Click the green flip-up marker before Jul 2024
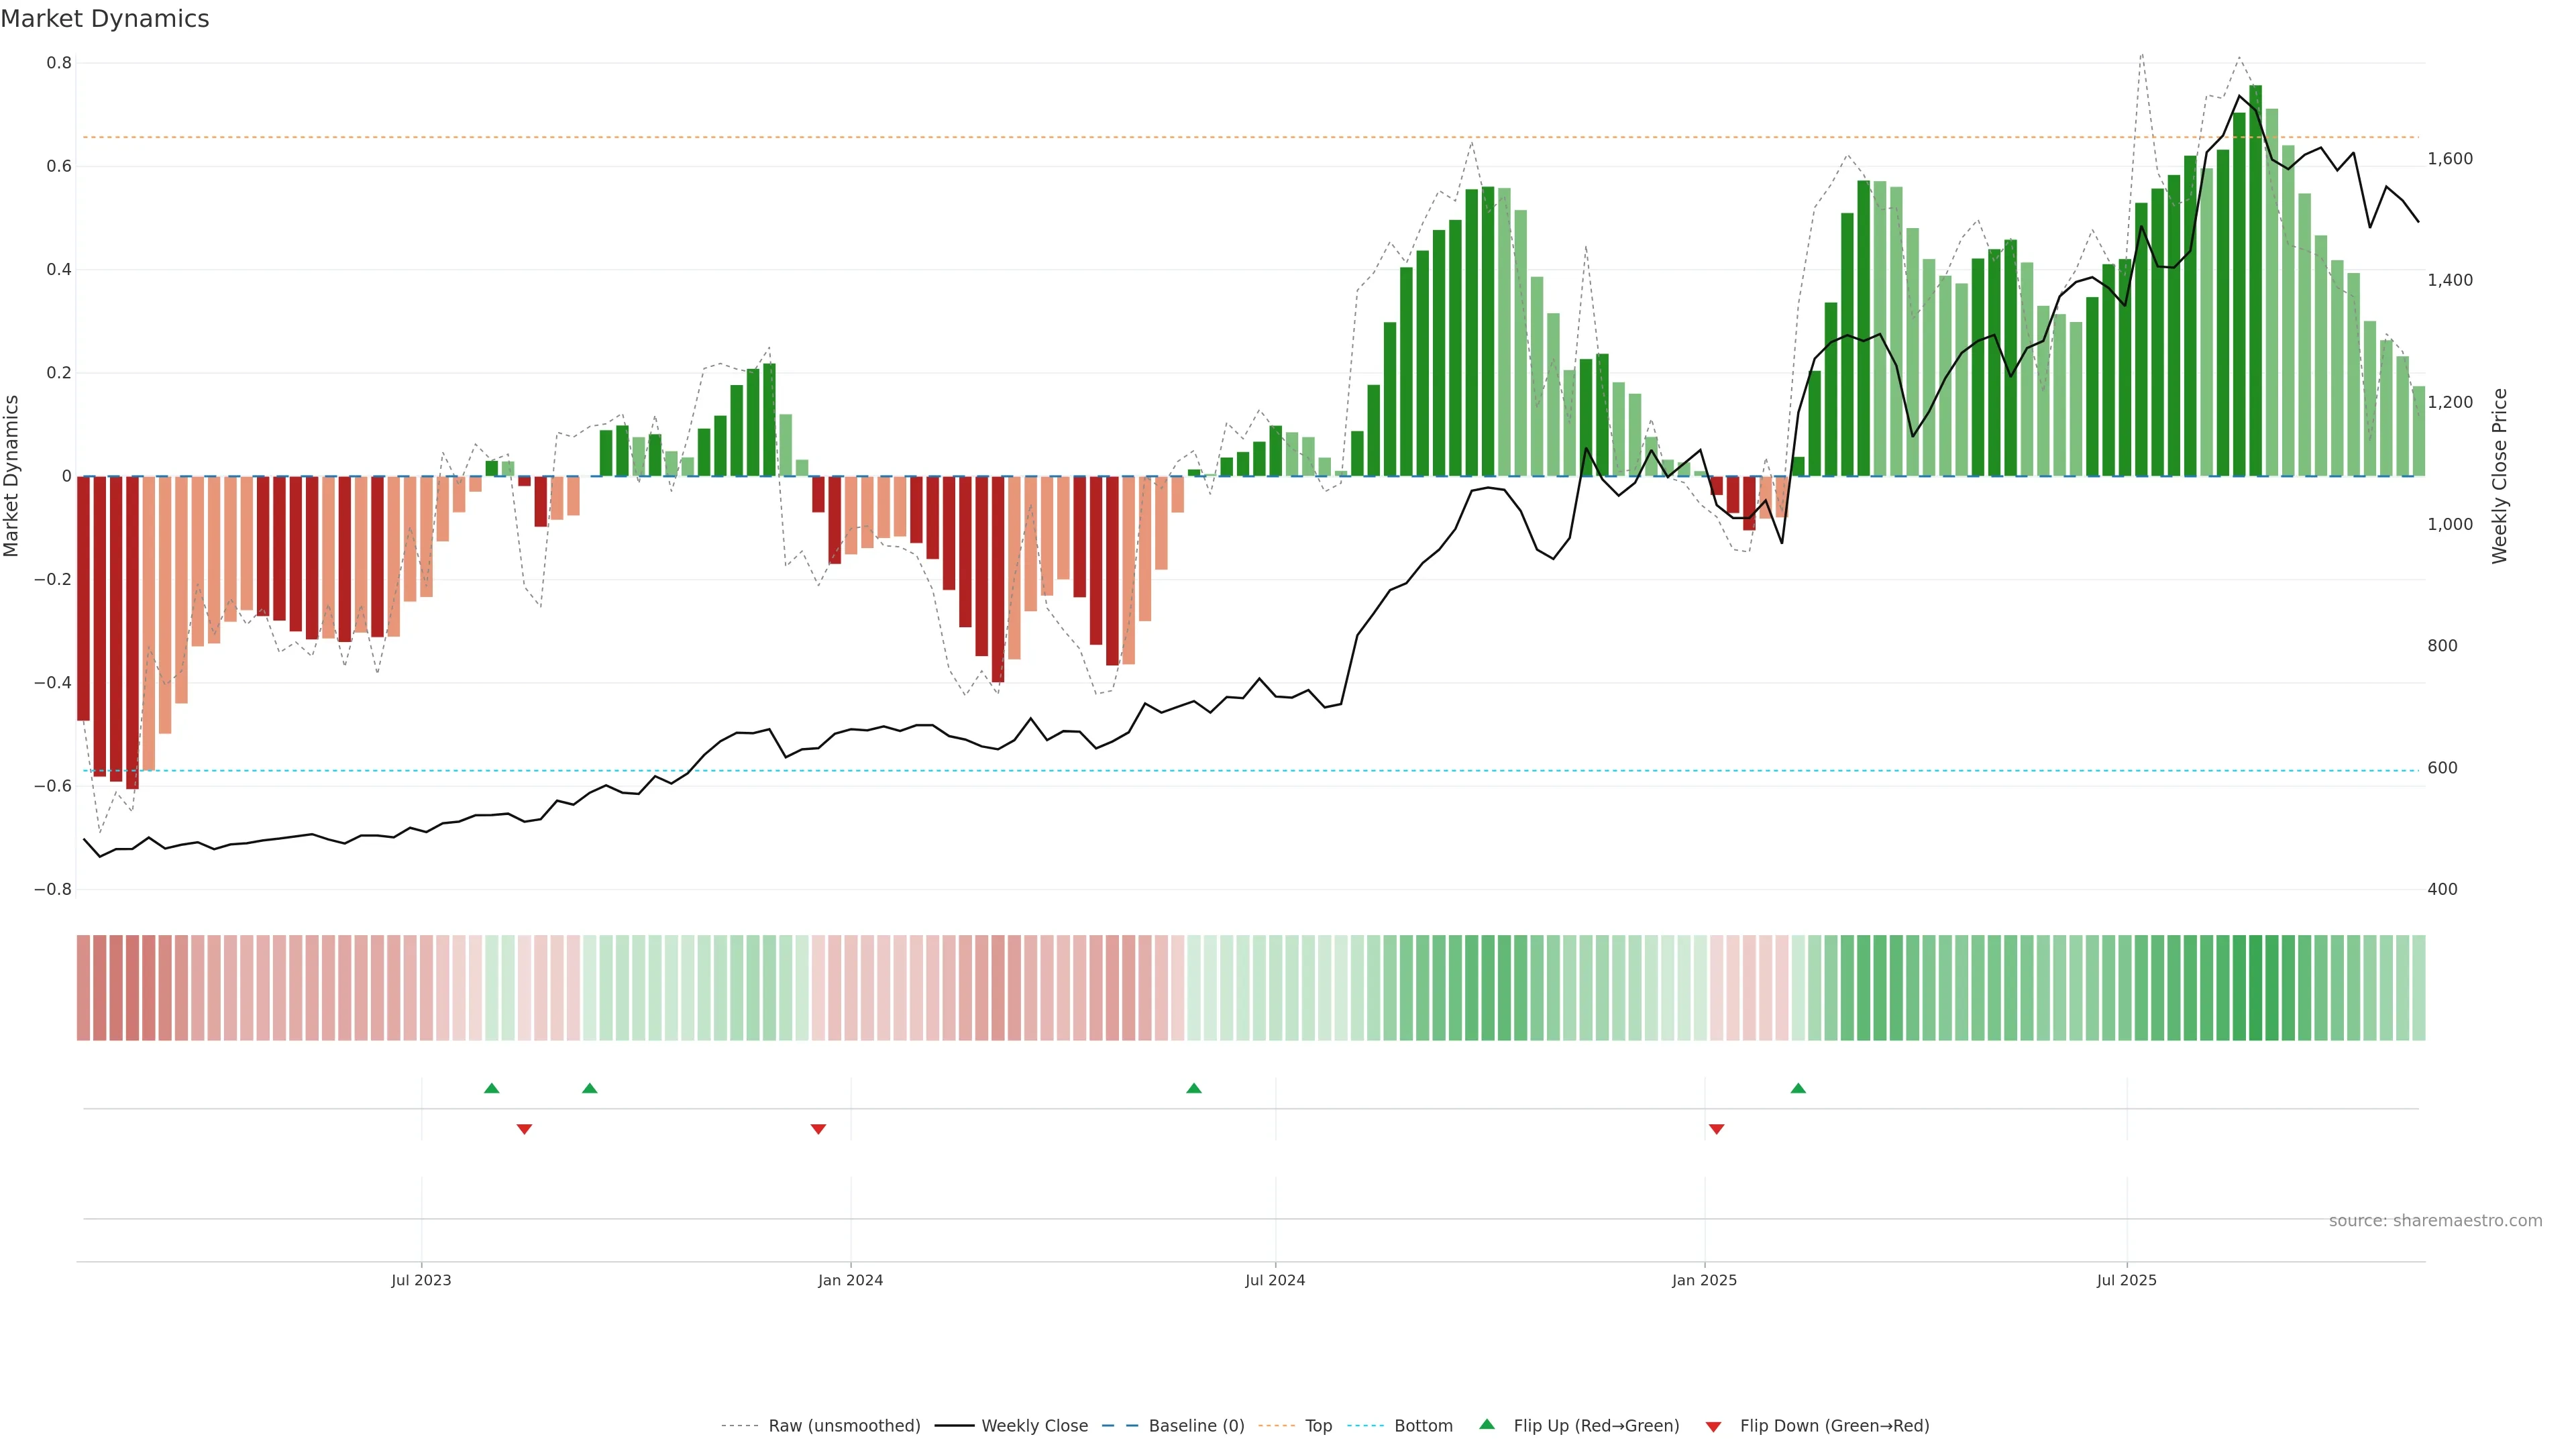The image size is (2576, 1449). [x=1193, y=1088]
